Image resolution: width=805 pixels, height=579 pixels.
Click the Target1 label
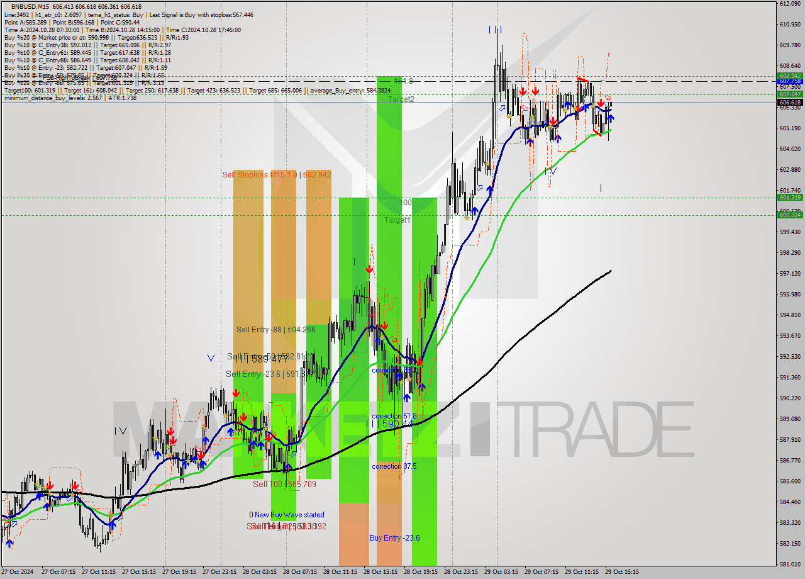pos(397,220)
